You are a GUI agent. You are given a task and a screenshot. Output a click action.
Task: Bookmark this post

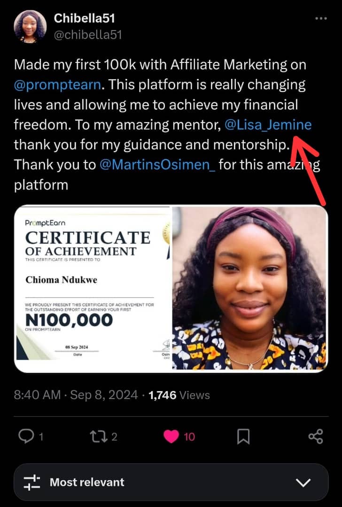243,437
